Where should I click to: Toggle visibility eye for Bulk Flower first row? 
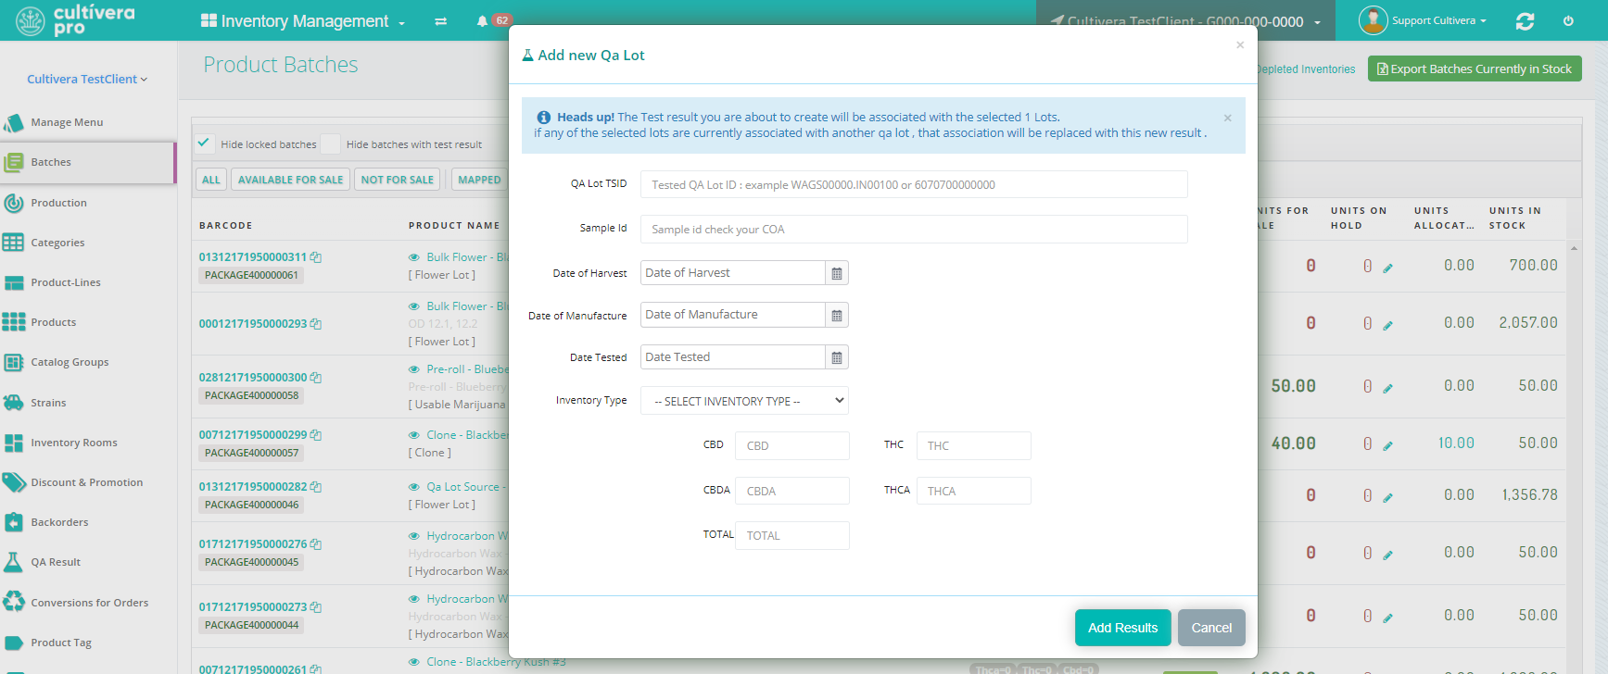(x=414, y=257)
